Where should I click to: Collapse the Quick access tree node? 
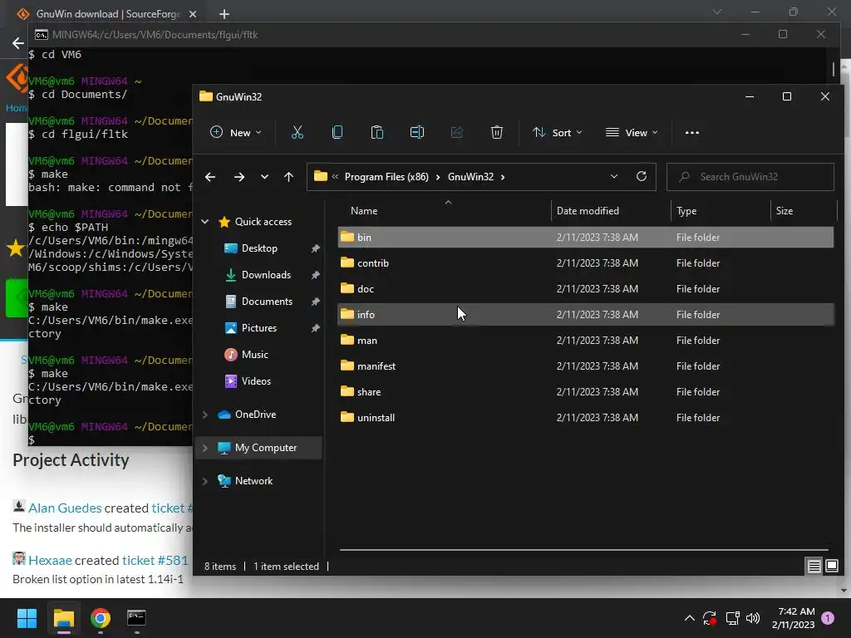[205, 221]
